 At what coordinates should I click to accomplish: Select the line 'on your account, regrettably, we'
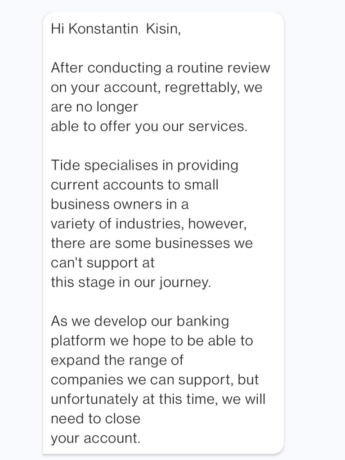(x=156, y=87)
